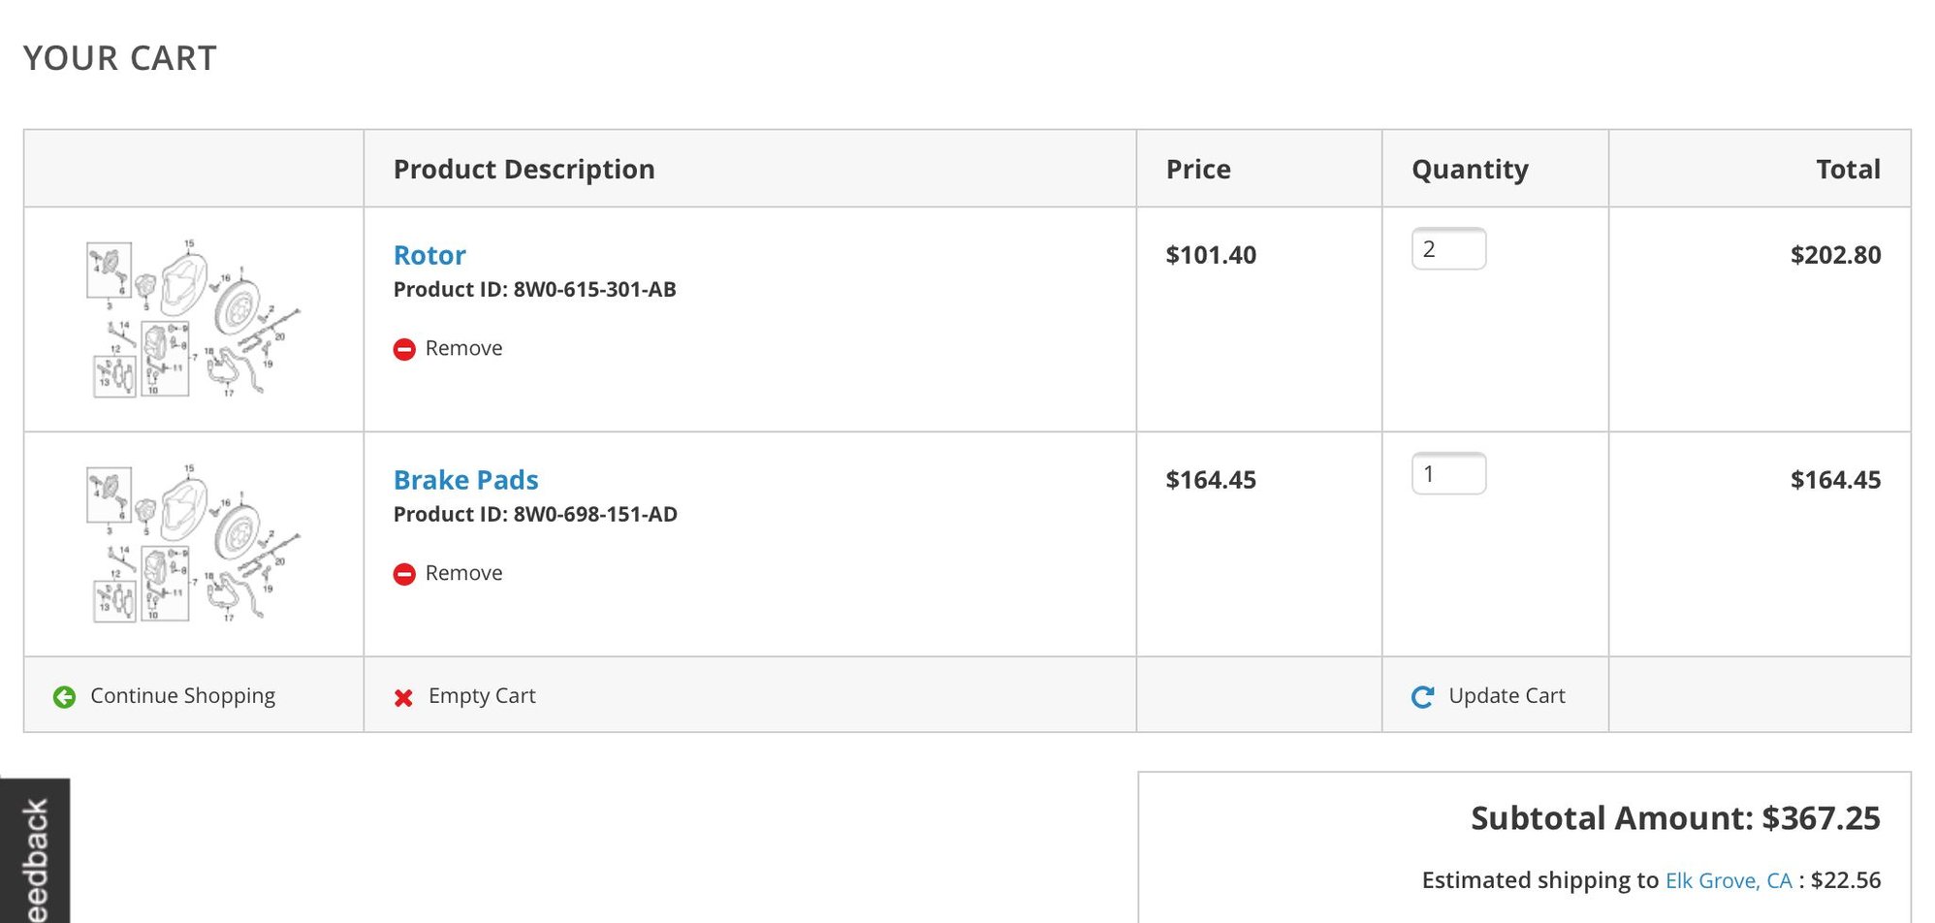Click the red X Empty Cart icon
This screenshot has width=1935, height=923.
point(403,697)
